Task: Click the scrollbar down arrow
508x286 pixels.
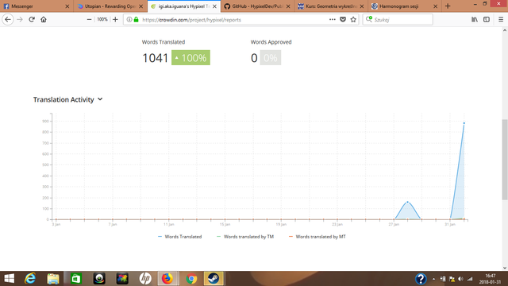Action: [505, 268]
